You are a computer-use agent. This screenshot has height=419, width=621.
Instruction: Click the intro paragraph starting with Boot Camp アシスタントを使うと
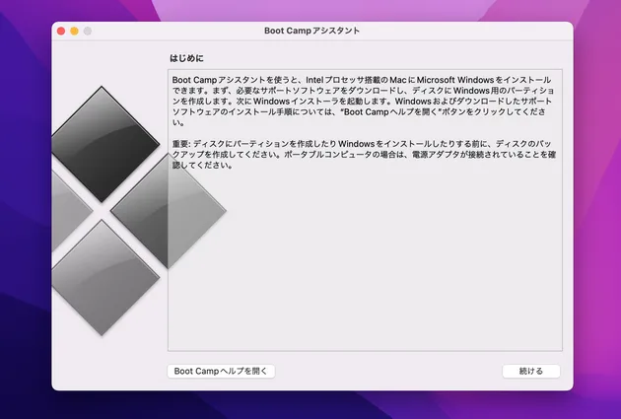point(363,101)
